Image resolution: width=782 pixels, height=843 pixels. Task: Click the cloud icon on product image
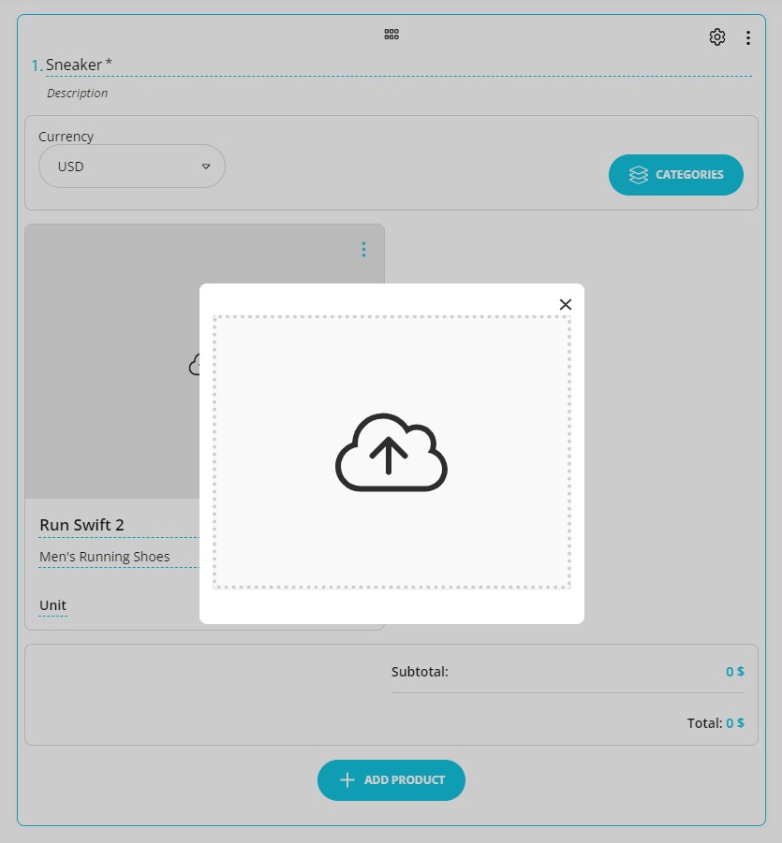click(195, 364)
